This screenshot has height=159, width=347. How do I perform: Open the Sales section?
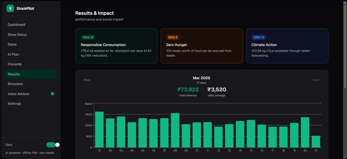tap(31, 44)
